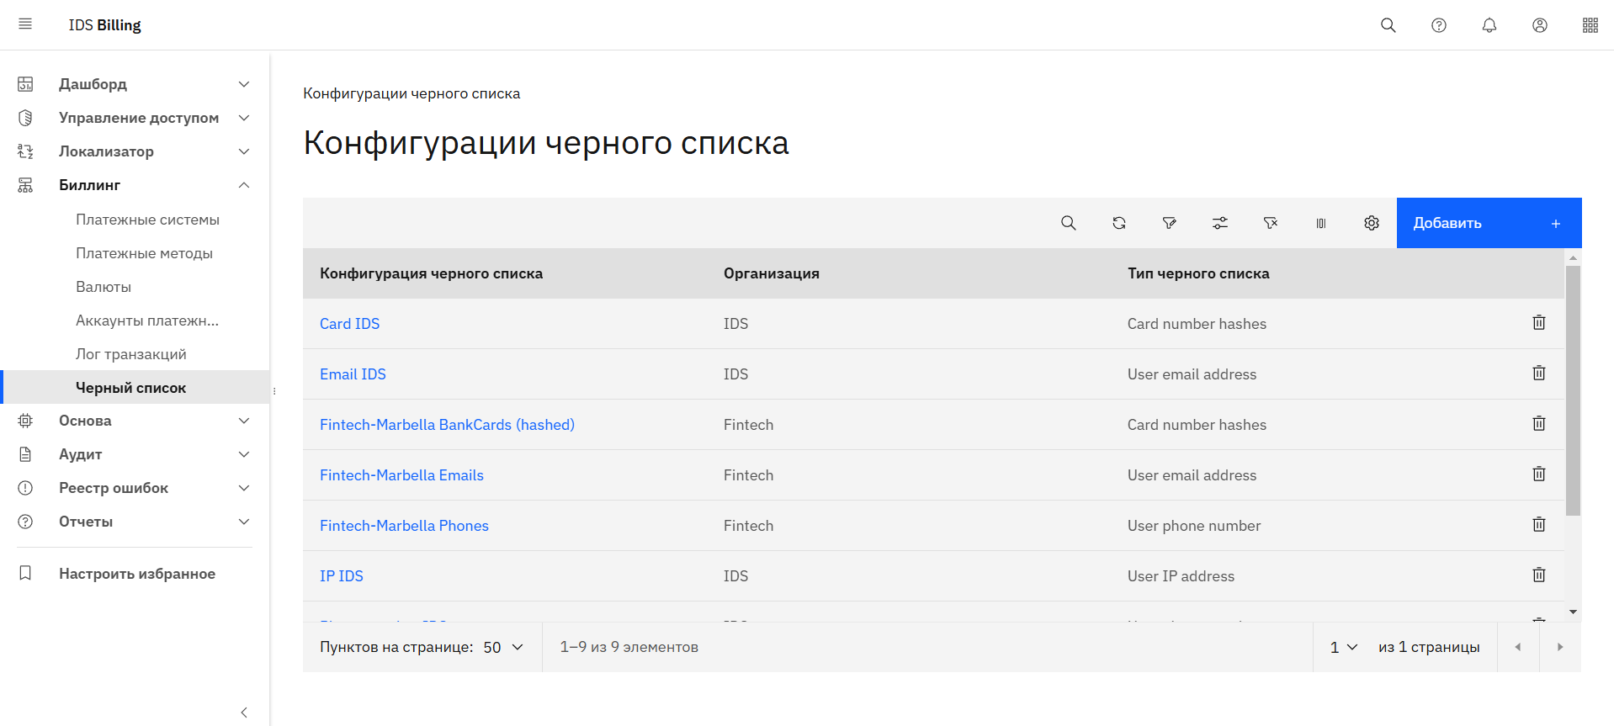Collapse the sidebar with bottom chevron
Image resolution: width=1614 pixels, height=726 pixels.
click(244, 713)
